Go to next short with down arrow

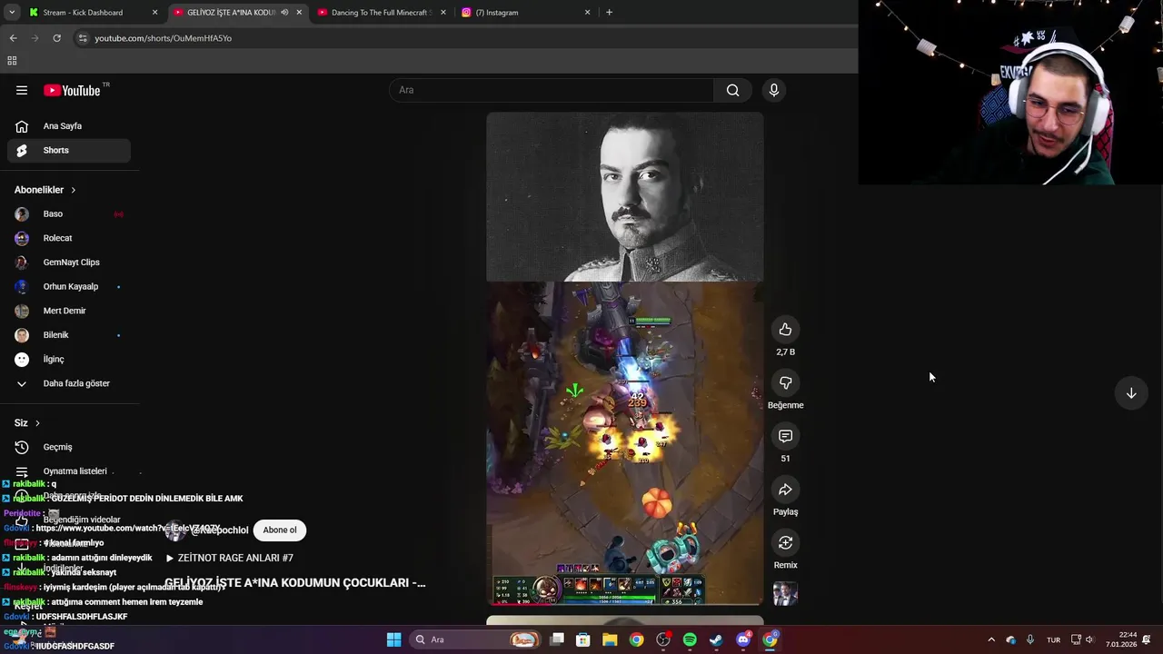coord(1131,393)
